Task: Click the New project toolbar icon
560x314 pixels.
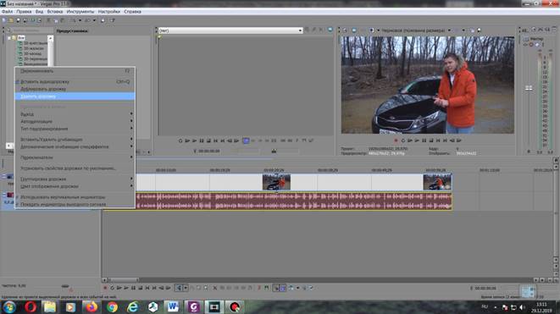Action: pos(4,20)
